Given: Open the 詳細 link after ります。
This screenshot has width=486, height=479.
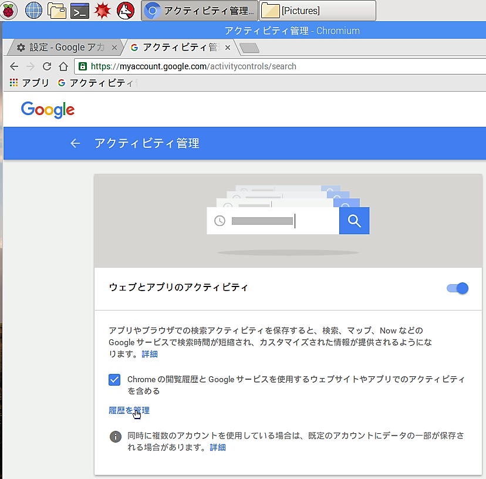Looking at the screenshot, I should (x=150, y=354).
